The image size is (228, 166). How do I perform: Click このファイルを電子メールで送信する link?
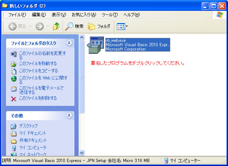pos(41,90)
